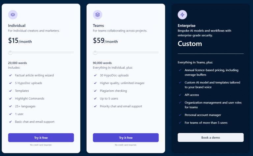This screenshot has width=253, height=156.
Task: Click the Custom Enterprise price text
Action: pyautogui.click(x=190, y=44)
